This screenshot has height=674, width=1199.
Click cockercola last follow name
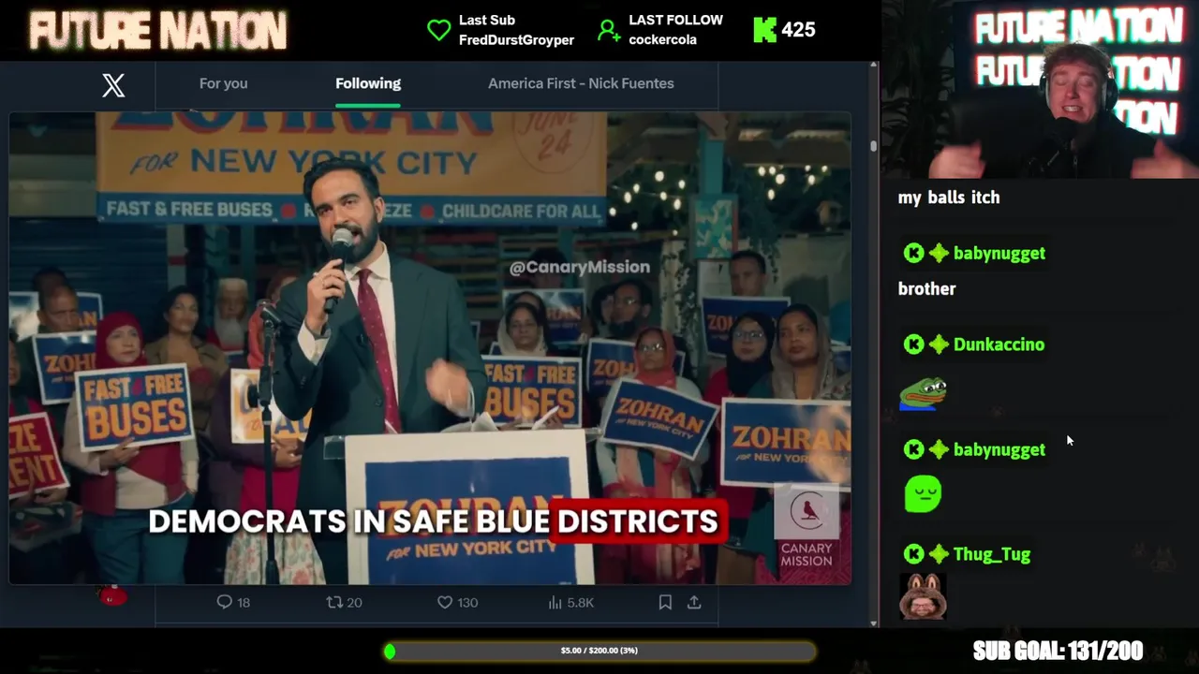coord(662,39)
